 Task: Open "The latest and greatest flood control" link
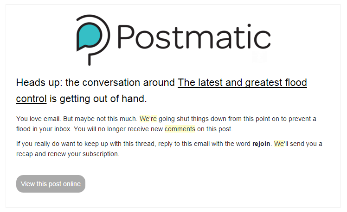(242, 83)
